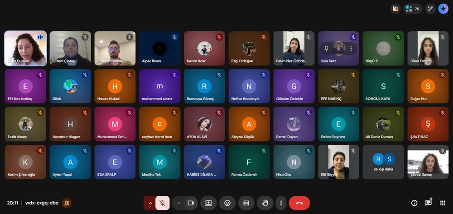453x214 pixels.
Task: Unmute the microphone
Action: pos(162,203)
